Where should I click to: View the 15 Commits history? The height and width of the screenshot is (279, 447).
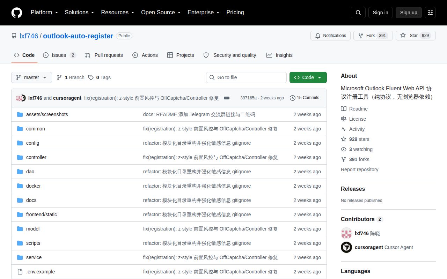coord(305,98)
